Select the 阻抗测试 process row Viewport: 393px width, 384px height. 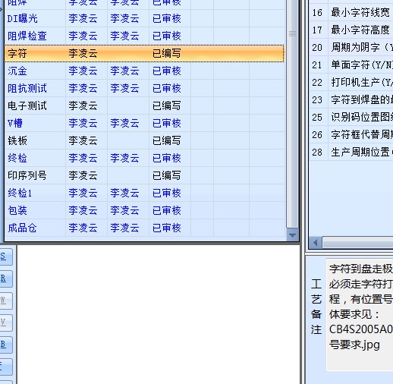[145, 88]
